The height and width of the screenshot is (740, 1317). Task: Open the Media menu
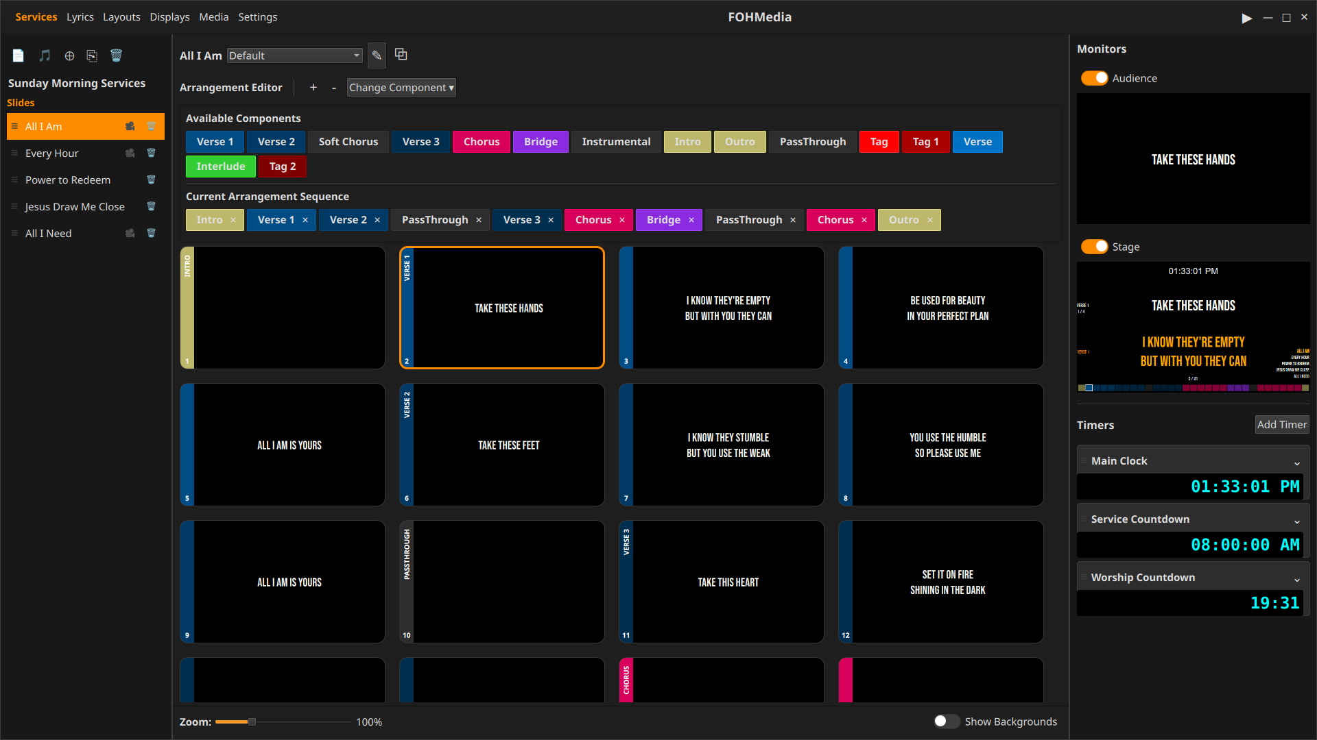tap(214, 16)
